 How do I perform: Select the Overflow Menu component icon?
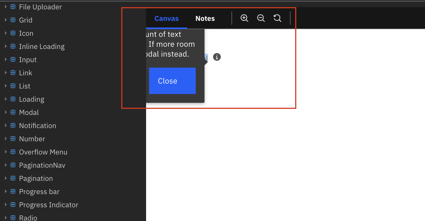click(13, 152)
